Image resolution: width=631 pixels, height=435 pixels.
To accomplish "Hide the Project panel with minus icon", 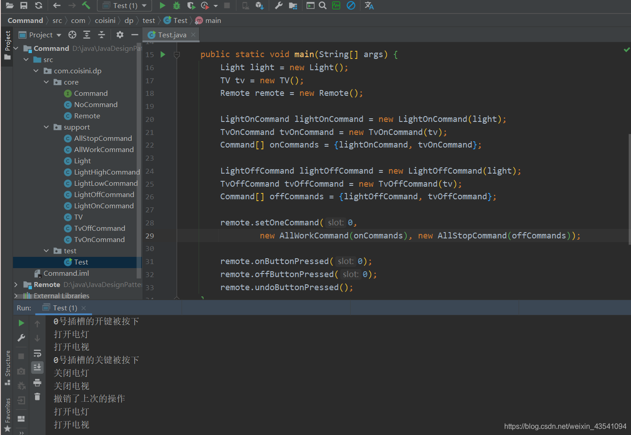I will pyautogui.click(x=134, y=35).
